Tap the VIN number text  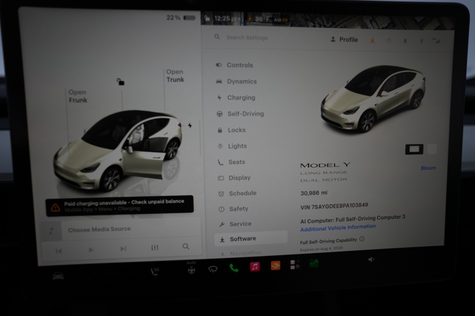click(x=334, y=206)
